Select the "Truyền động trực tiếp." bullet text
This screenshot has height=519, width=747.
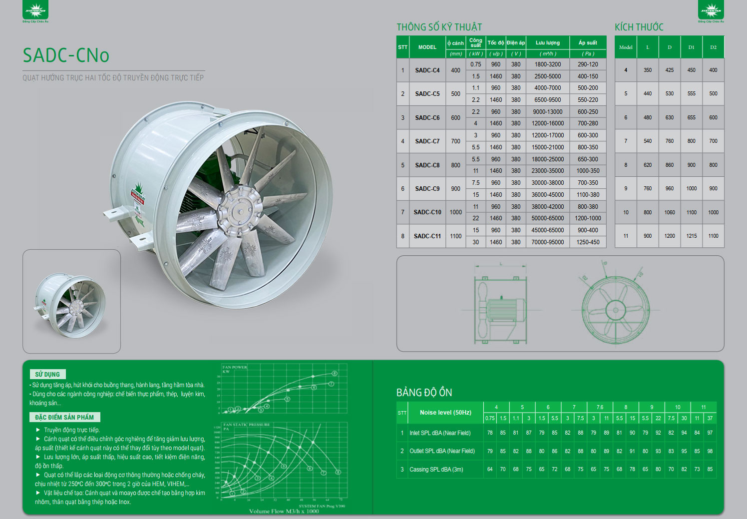click(x=72, y=430)
